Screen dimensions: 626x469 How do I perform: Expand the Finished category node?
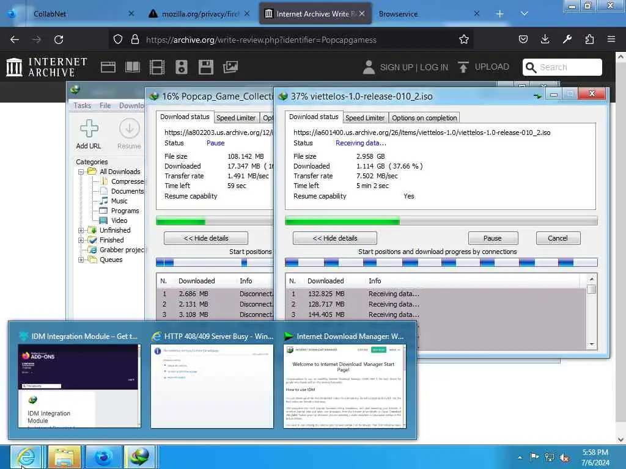pos(81,240)
